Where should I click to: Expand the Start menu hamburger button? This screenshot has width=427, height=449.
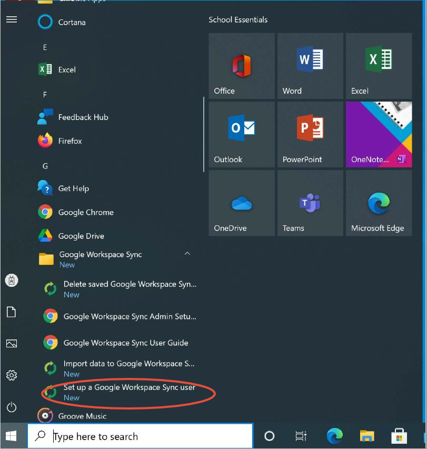[x=12, y=19]
